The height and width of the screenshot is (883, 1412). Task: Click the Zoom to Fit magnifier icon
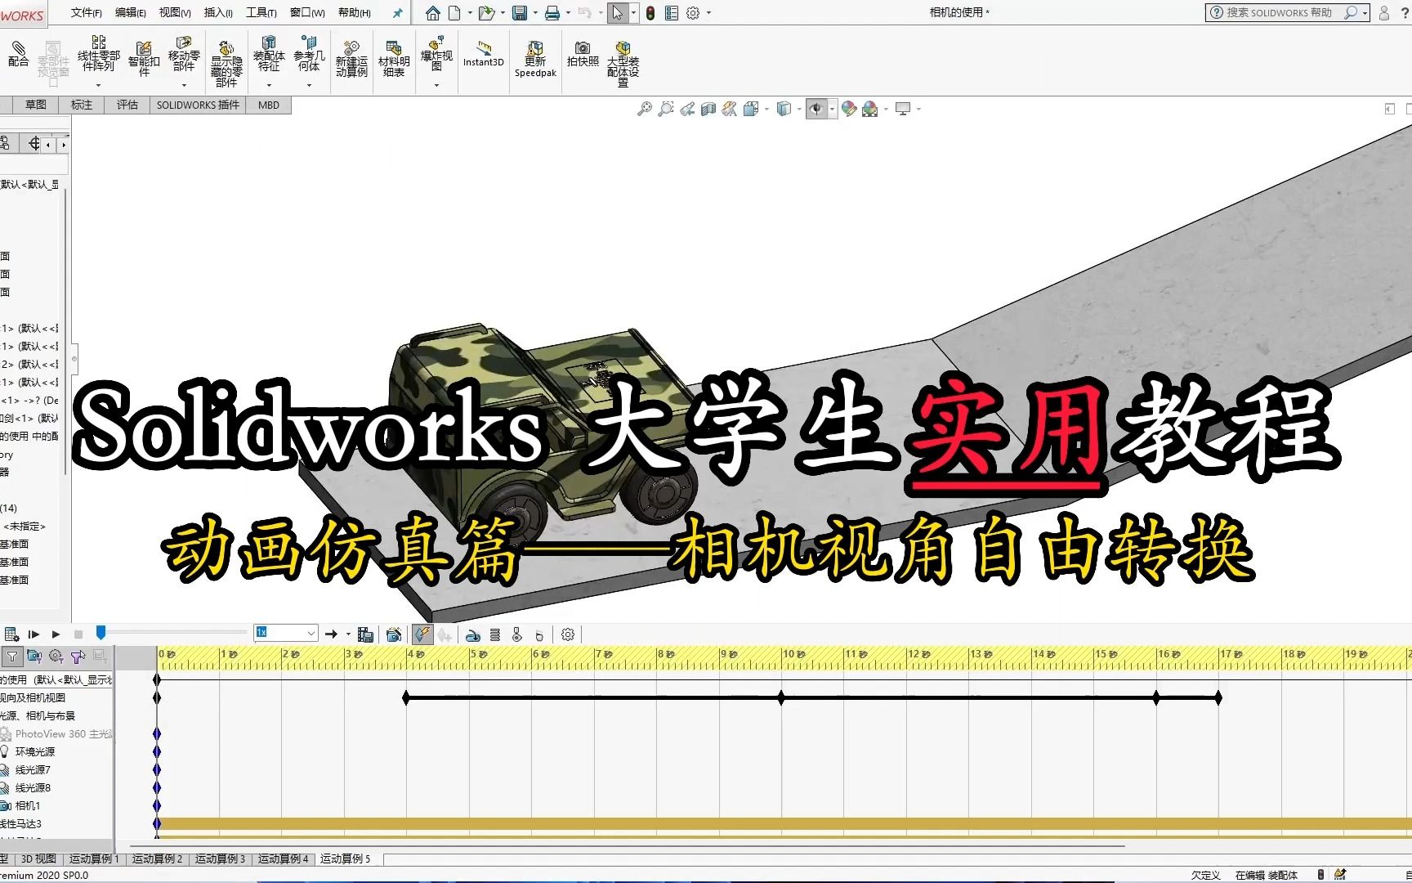click(645, 109)
